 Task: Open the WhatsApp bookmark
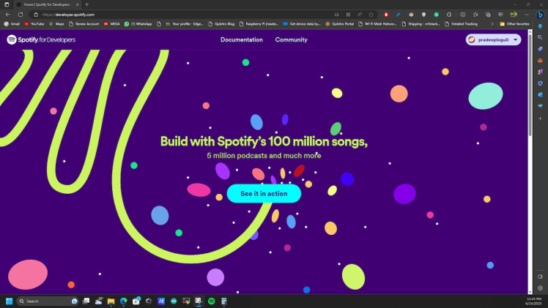[138, 24]
